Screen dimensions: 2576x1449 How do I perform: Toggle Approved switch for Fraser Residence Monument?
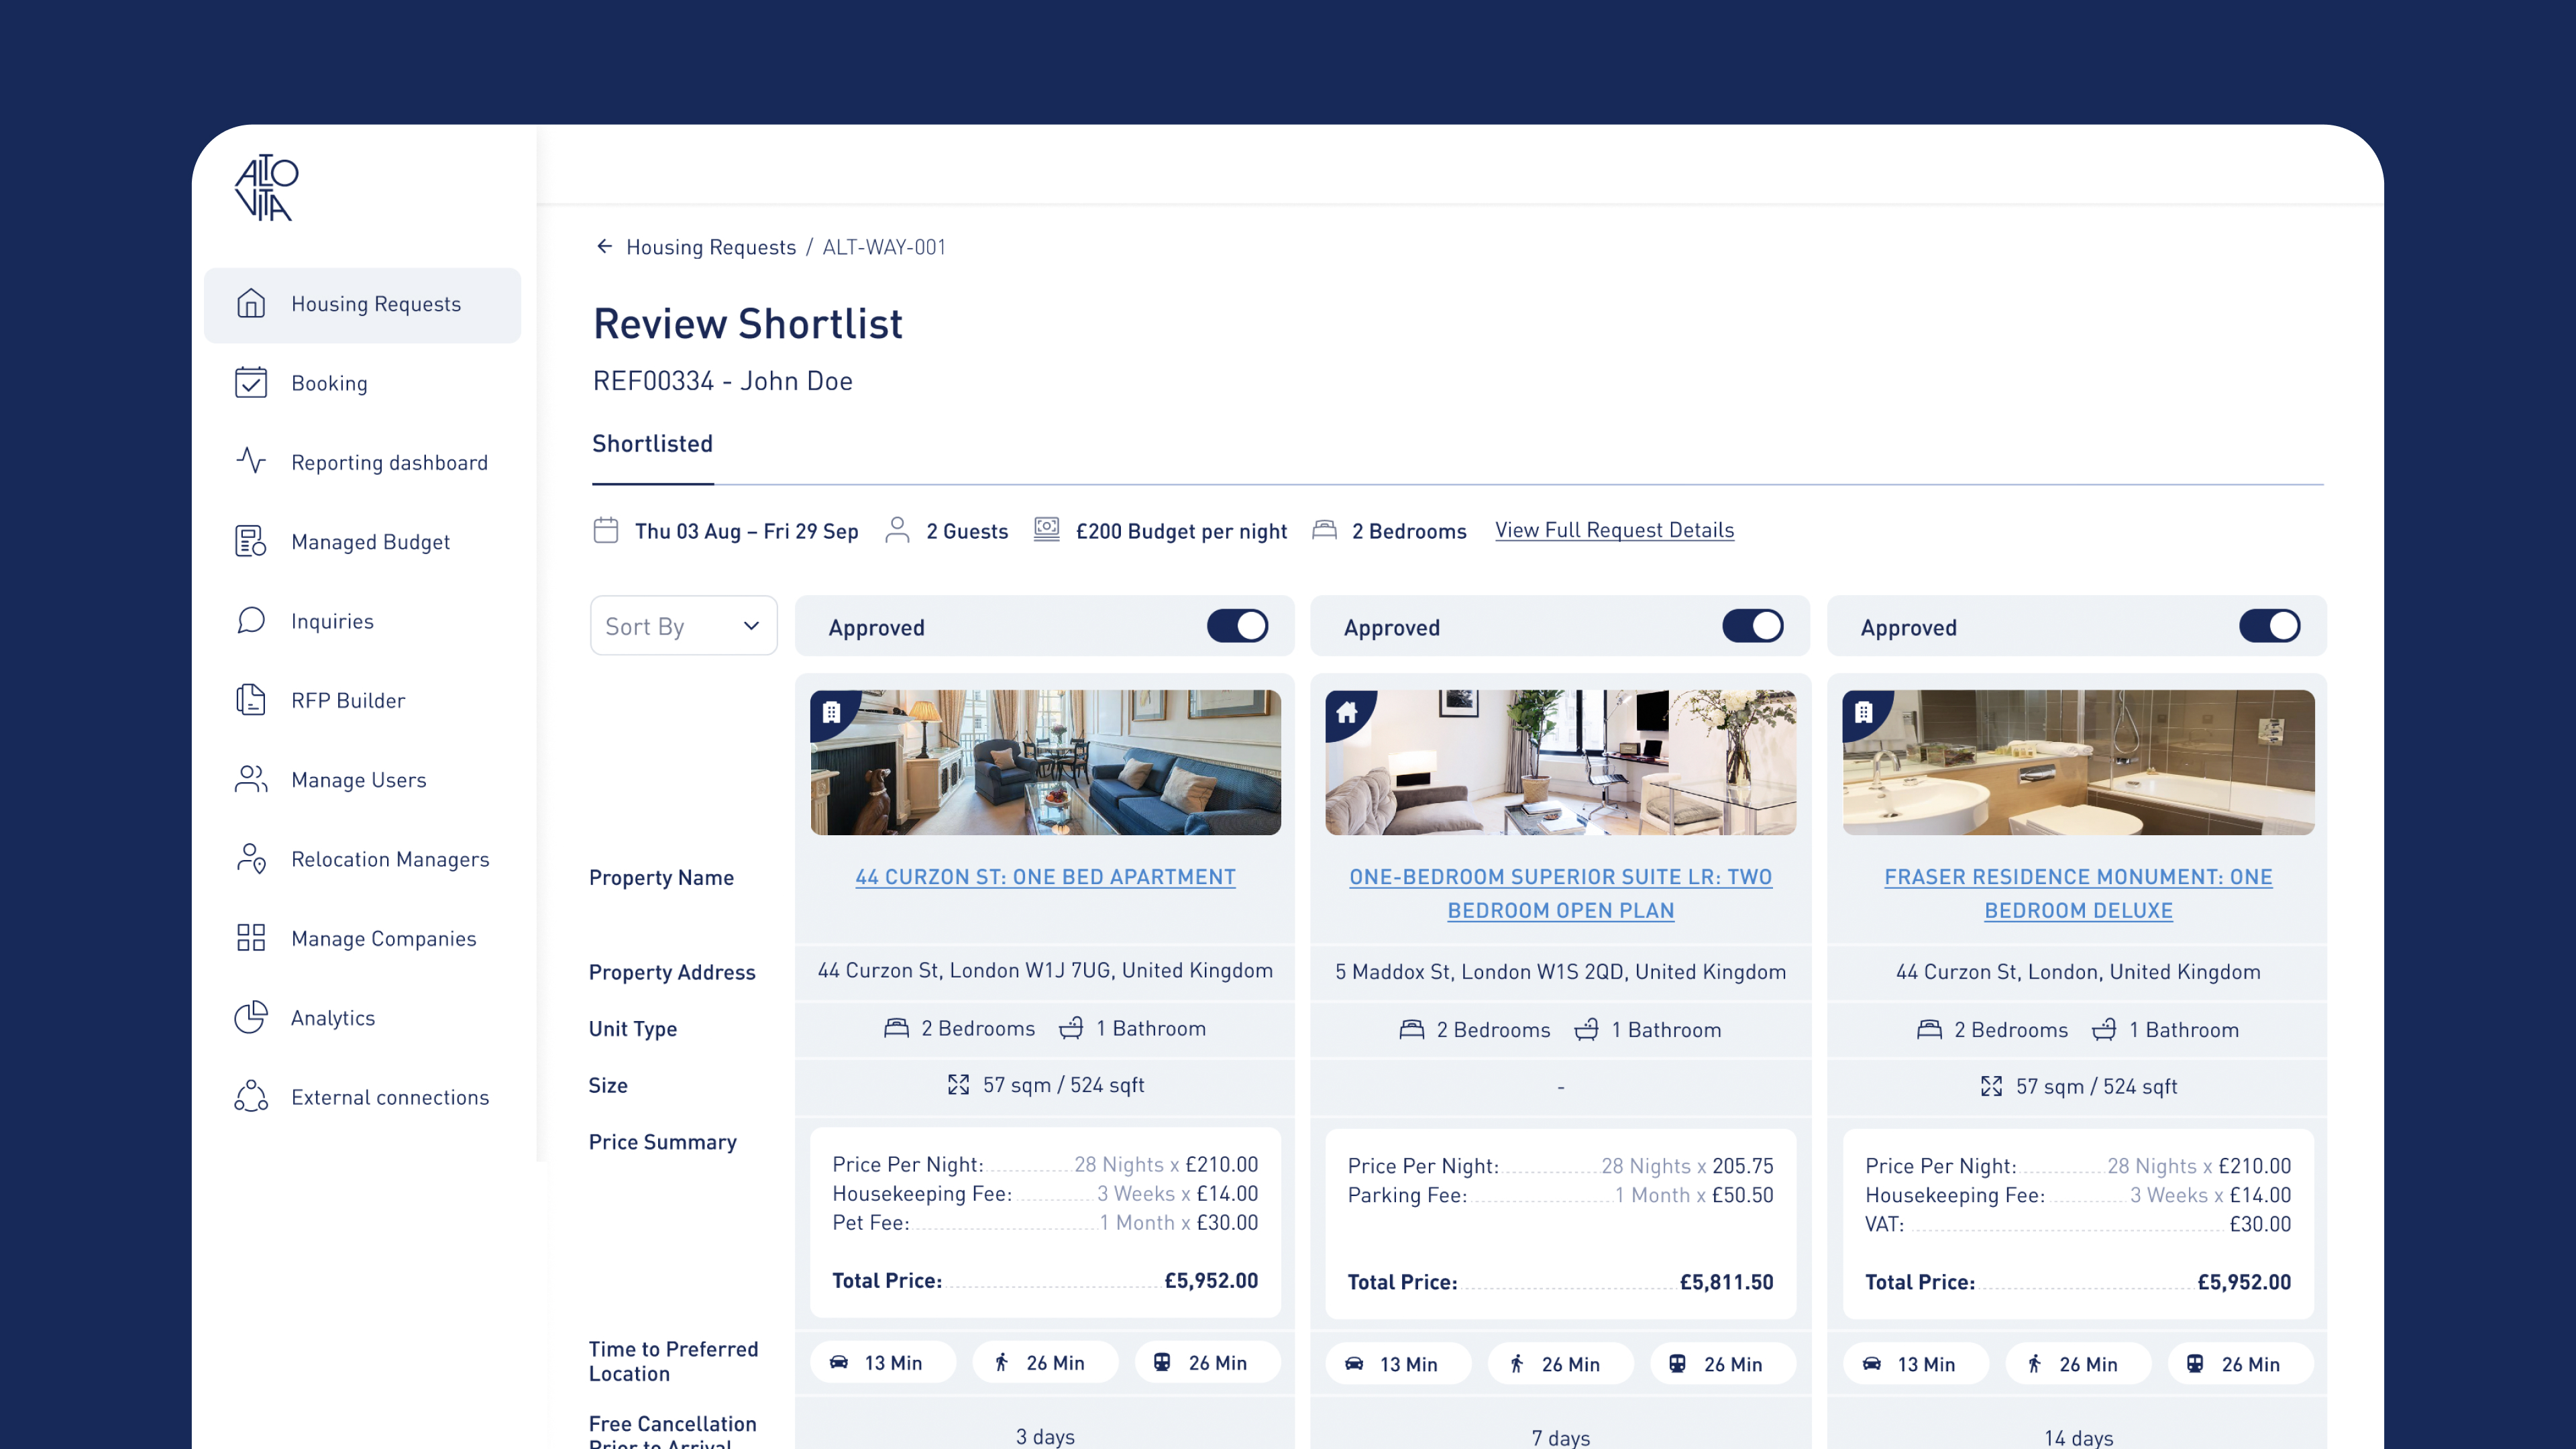2269,626
